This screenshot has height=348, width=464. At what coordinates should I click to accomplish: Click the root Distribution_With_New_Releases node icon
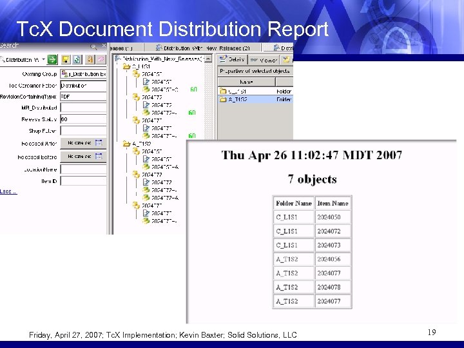pyautogui.click(x=117, y=59)
